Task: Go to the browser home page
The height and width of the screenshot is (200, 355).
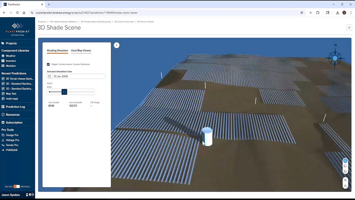Action: [x=24, y=12]
